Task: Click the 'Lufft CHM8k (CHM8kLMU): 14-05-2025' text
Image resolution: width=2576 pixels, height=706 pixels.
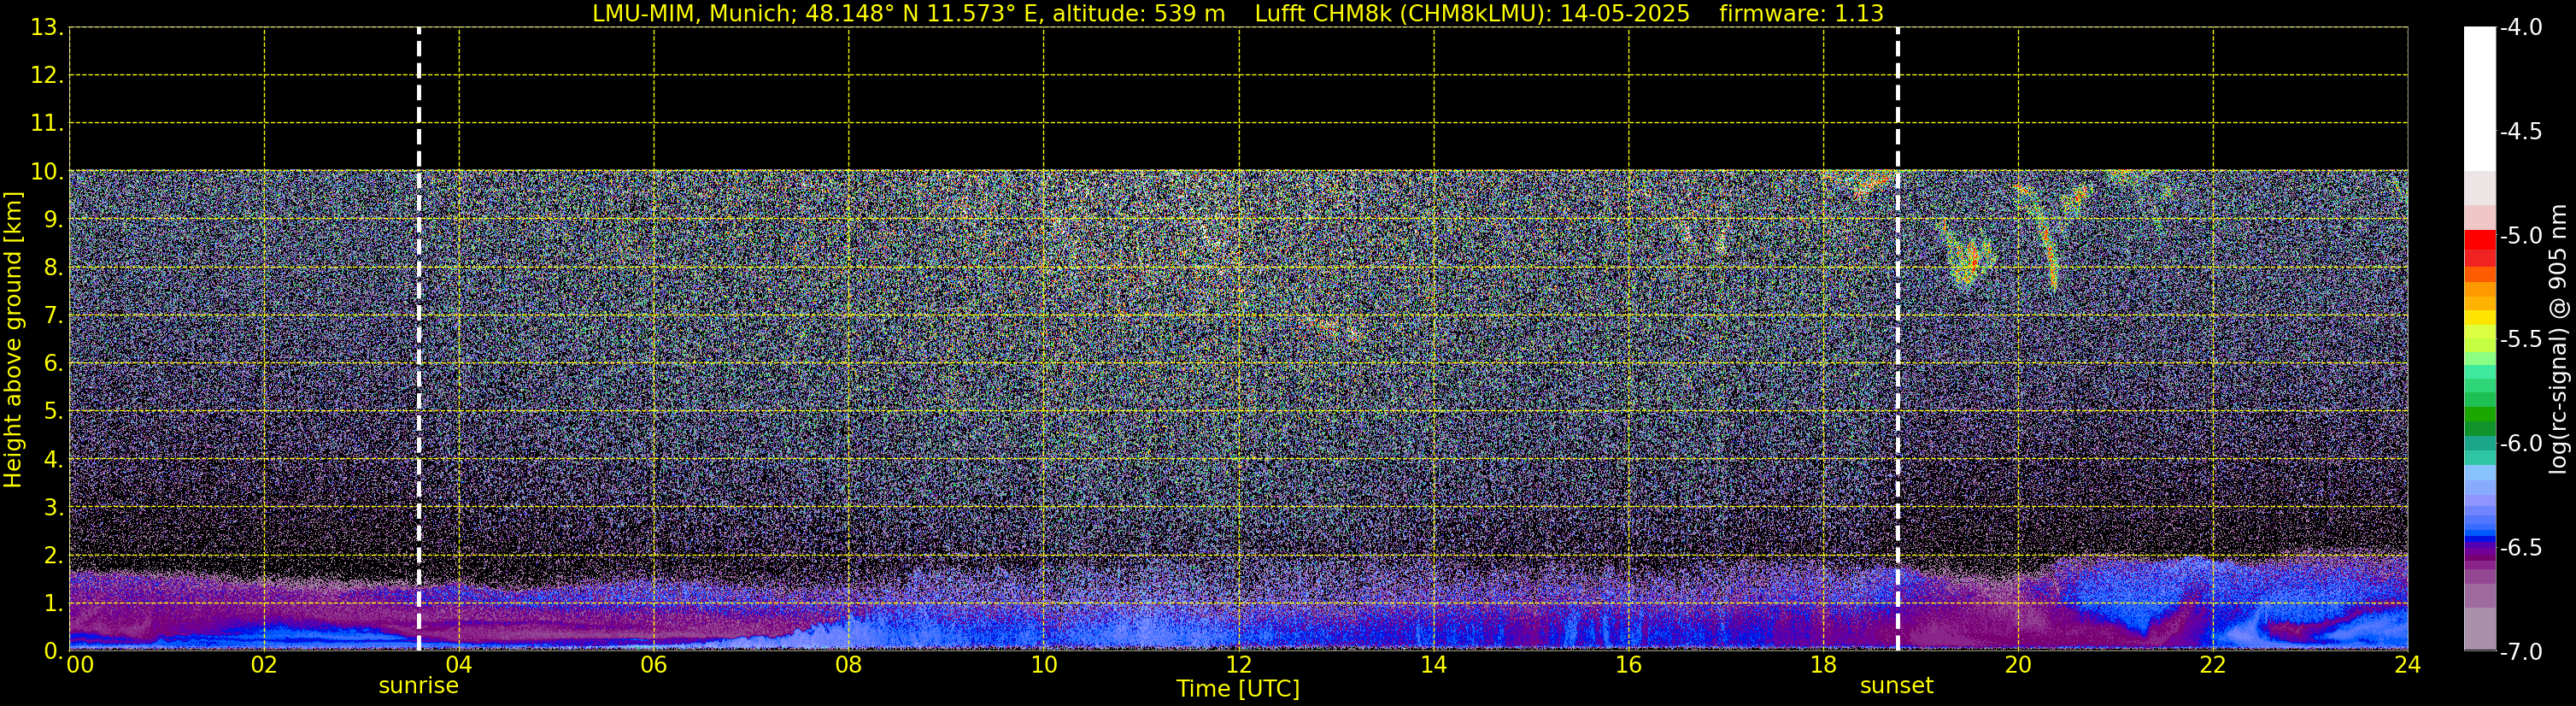Action: [x=1472, y=14]
